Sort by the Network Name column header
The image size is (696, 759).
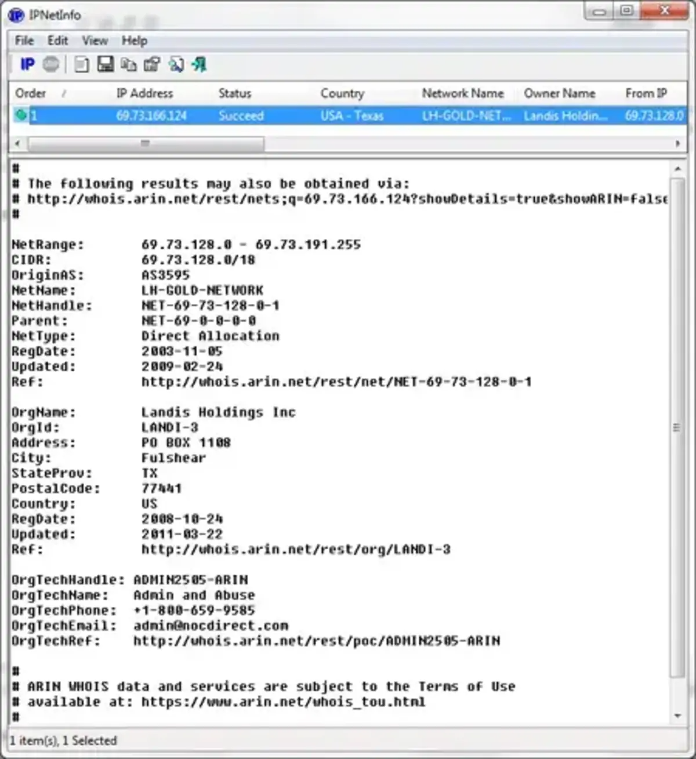pyautogui.click(x=463, y=93)
